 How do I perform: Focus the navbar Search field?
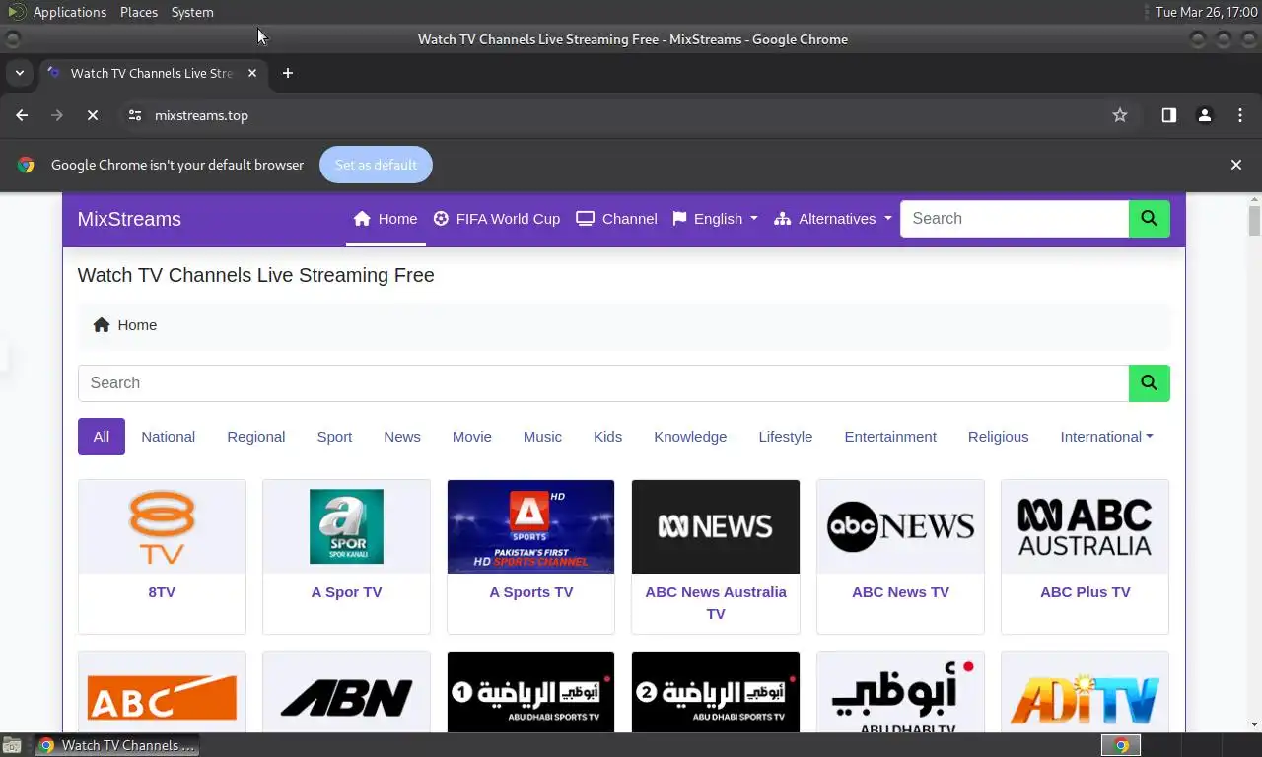tap(1015, 219)
